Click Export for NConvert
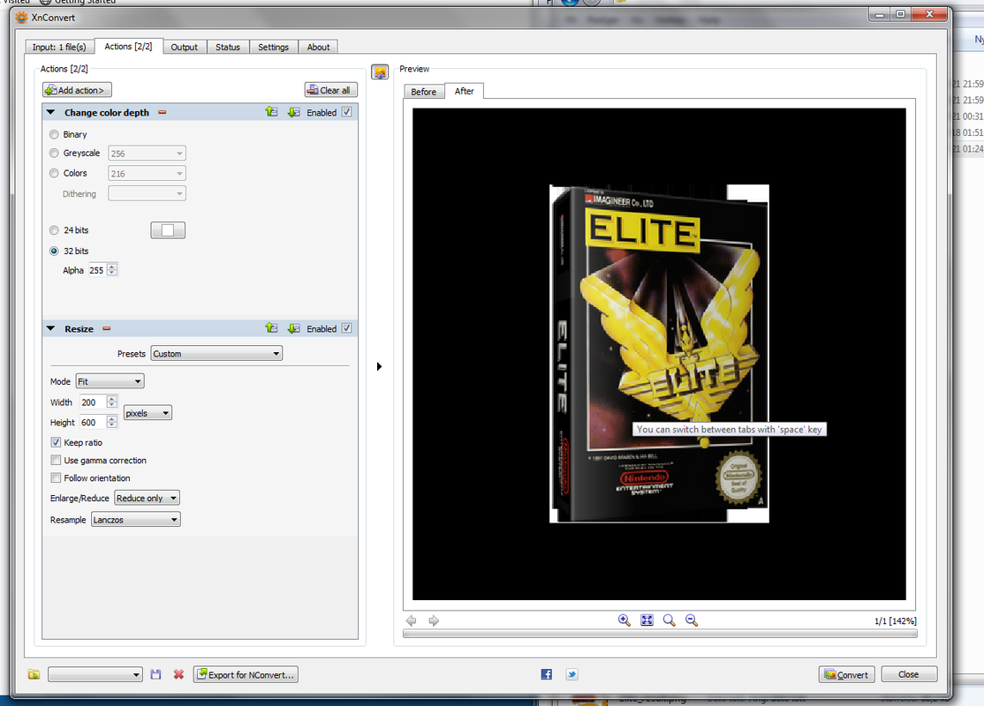Image resolution: width=984 pixels, height=706 pixels. (x=246, y=674)
